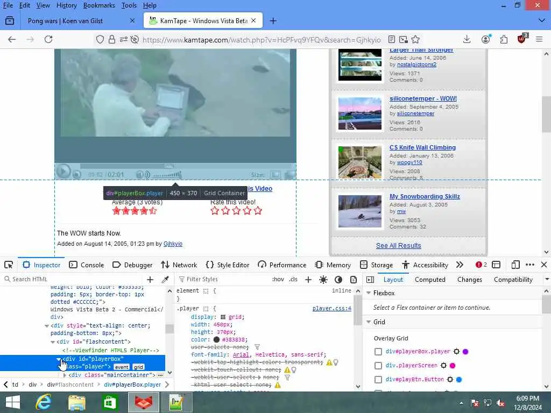Collapse the Grid section
This screenshot has height=413, width=551.
[x=369, y=322]
